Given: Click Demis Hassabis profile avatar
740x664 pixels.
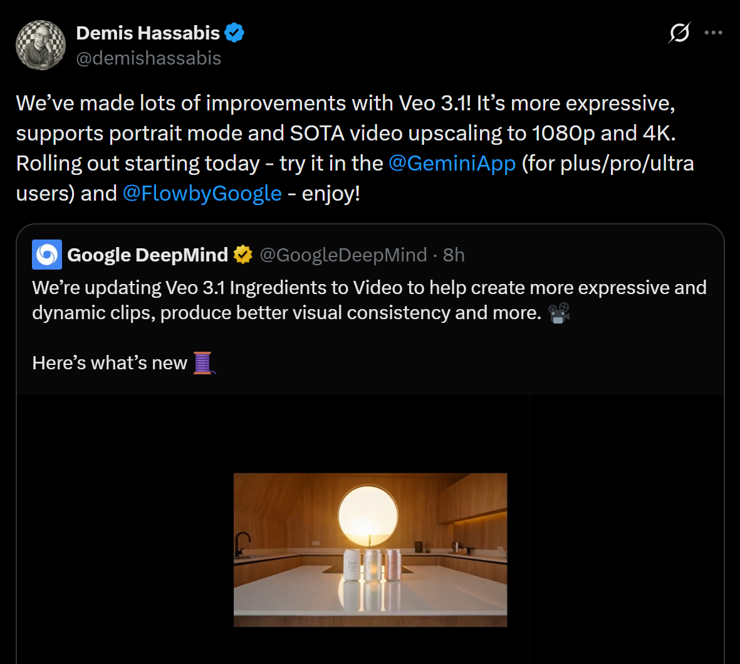Looking at the screenshot, I should coord(41,45).
